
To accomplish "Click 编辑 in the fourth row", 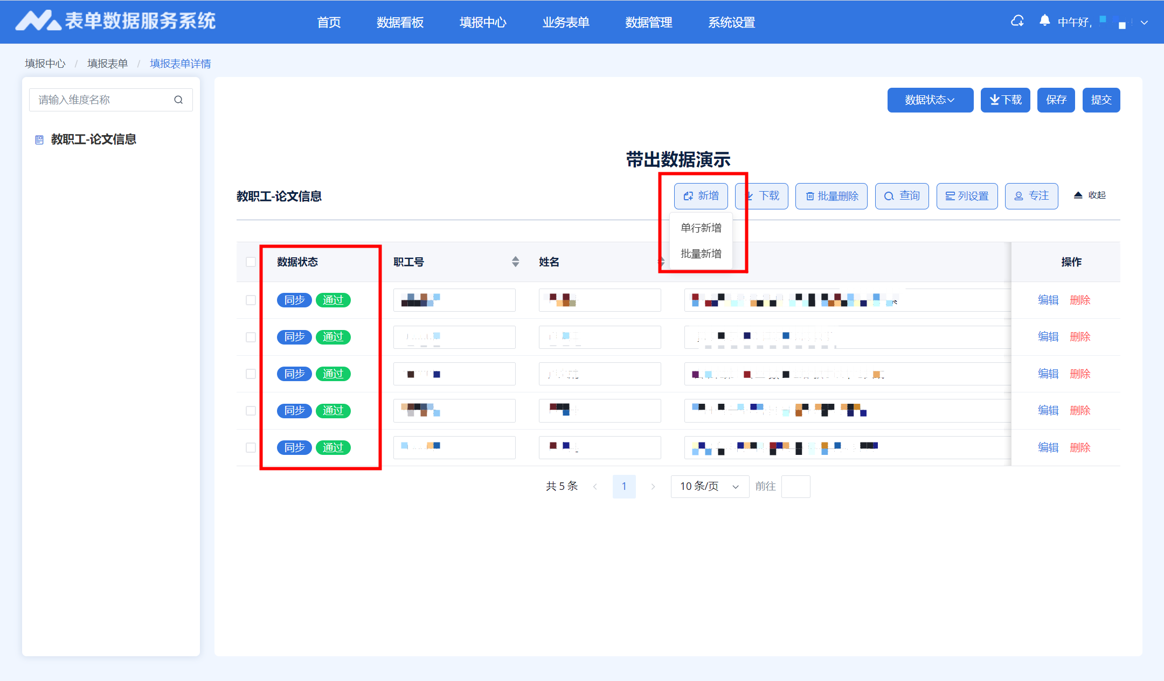I will click(1048, 410).
